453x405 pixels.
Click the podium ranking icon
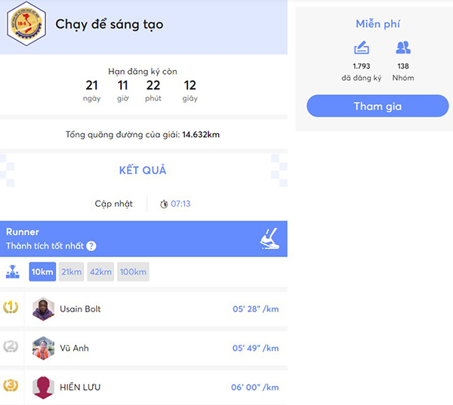(13, 272)
